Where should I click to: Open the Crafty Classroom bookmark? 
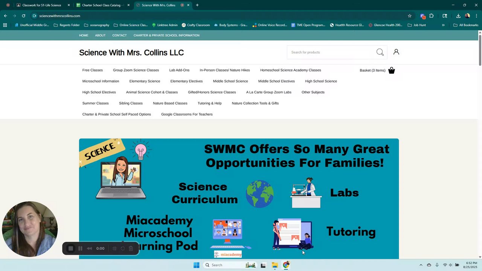coord(195,25)
